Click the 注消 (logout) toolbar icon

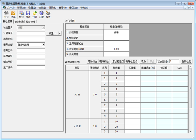coord(13,14)
